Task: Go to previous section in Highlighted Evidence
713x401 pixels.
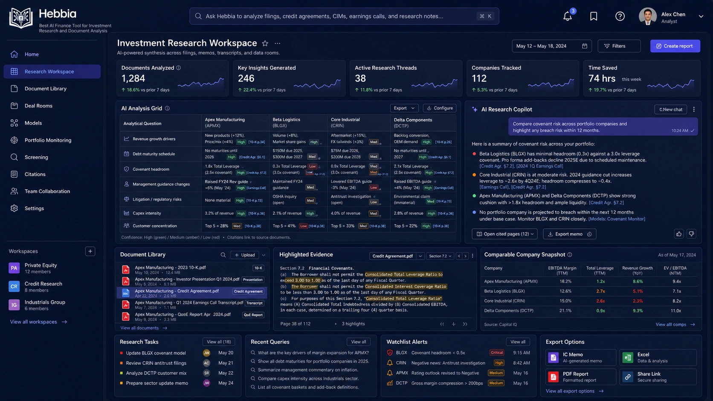Action: tap(459, 256)
